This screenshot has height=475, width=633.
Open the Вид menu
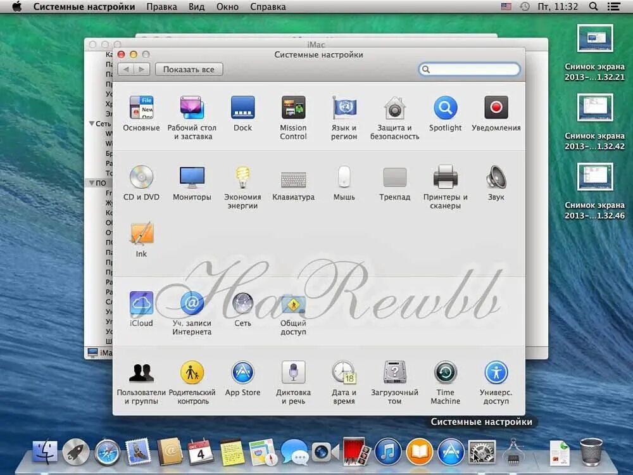[x=197, y=6]
